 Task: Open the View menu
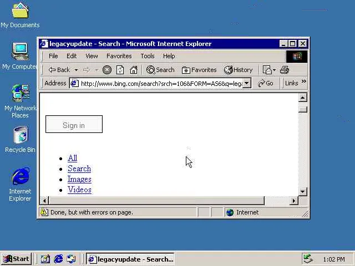click(92, 56)
